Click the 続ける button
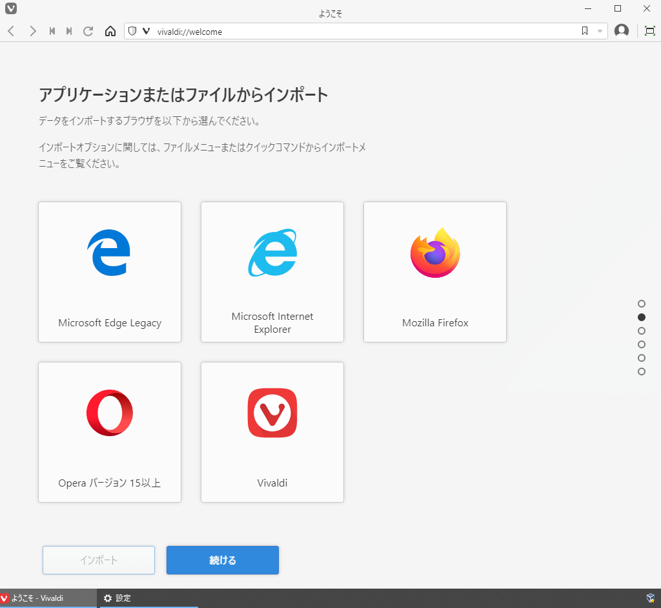661x608 pixels. 223,560
